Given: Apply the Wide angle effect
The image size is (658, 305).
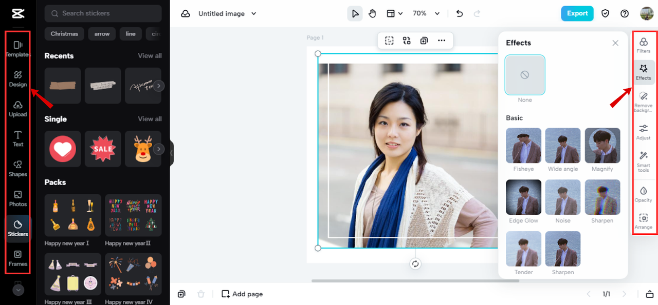Looking at the screenshot, I should [563, 146].
